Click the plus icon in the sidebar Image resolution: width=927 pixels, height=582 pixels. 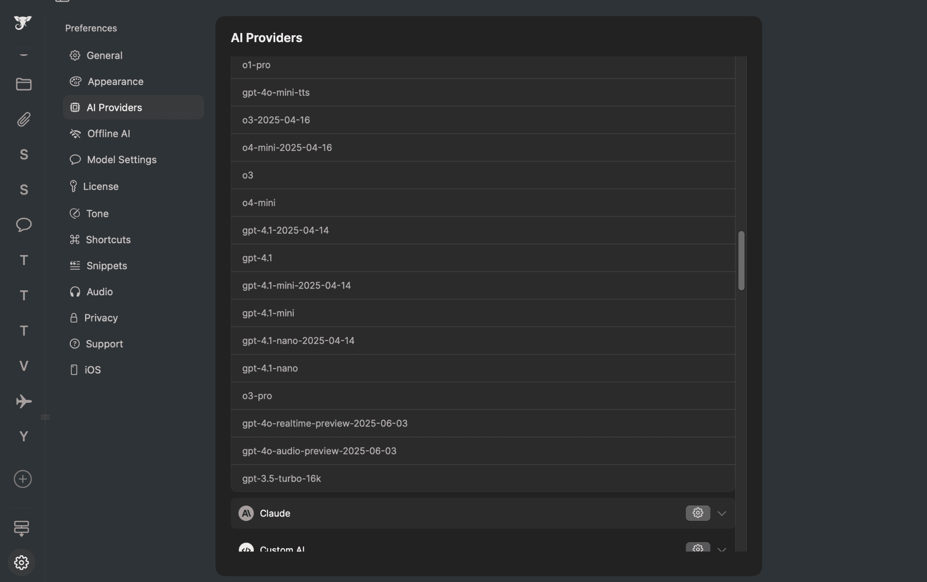pos(23,479)
